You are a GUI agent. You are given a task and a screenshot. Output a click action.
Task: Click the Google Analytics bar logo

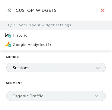7,44
